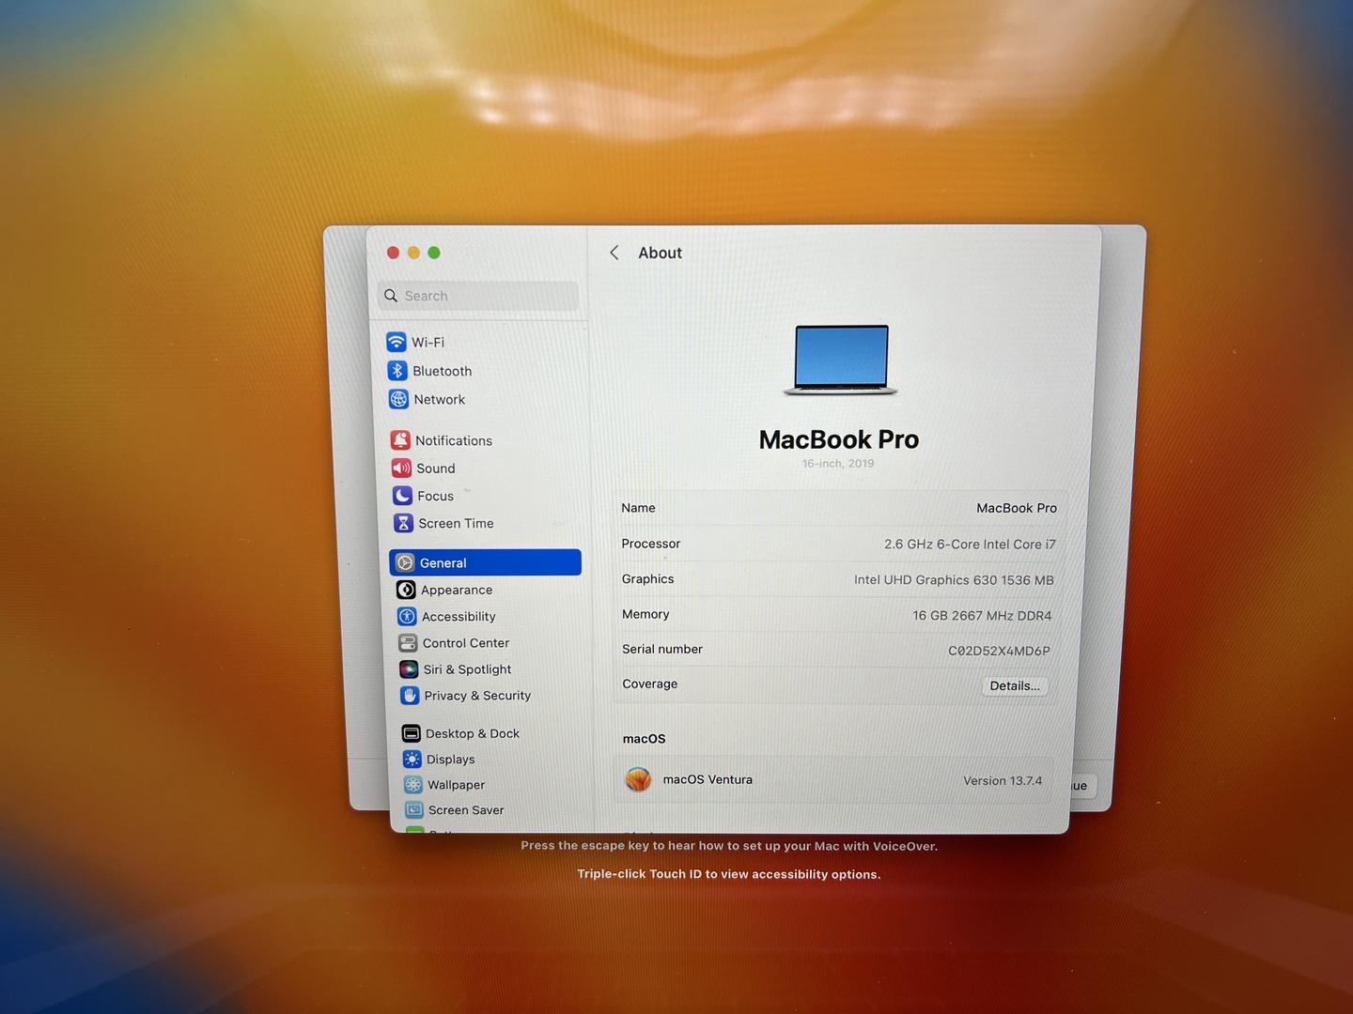Click inside the Search field

point(478,296)
